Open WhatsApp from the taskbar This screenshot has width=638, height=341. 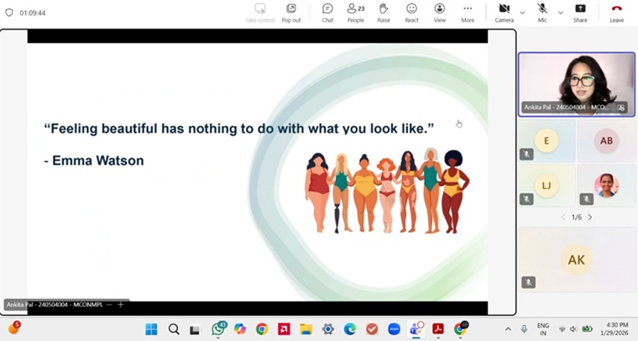tap(219, 328)
